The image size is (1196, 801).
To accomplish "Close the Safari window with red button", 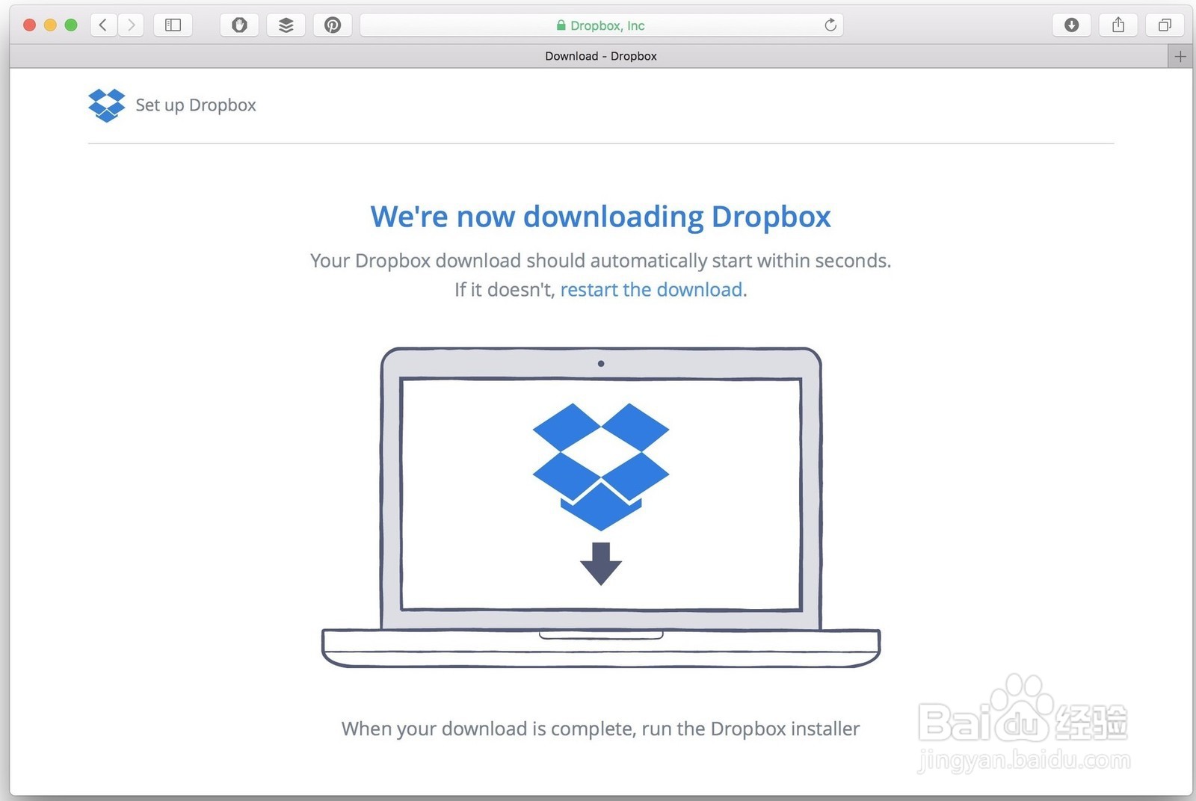I will [30, 25].
